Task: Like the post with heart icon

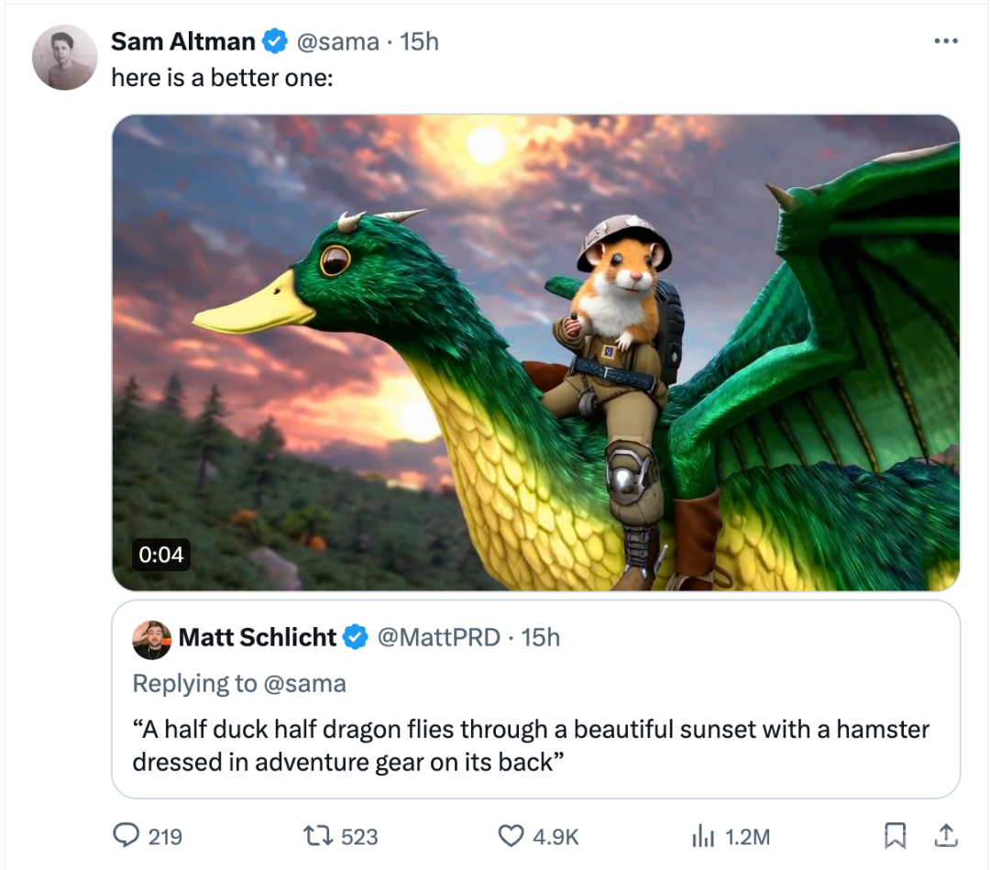Action: tap(510, 835)
